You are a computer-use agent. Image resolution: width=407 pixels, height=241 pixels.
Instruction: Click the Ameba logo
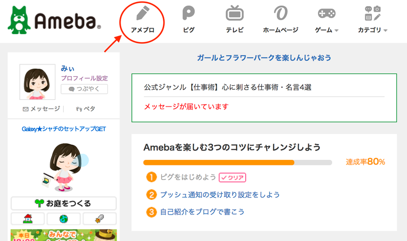(54, 20)
